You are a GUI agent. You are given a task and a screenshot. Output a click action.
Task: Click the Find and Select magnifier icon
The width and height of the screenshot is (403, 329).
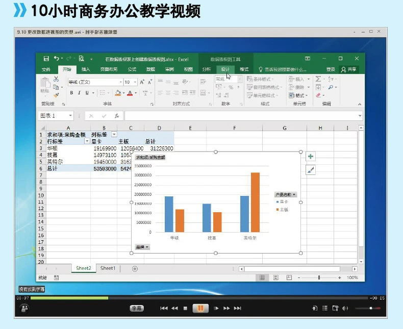click(x=331, y=87)
